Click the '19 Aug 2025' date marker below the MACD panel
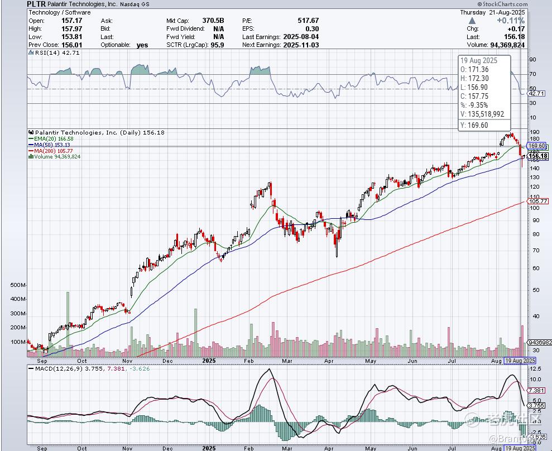 tap(520, 448)
